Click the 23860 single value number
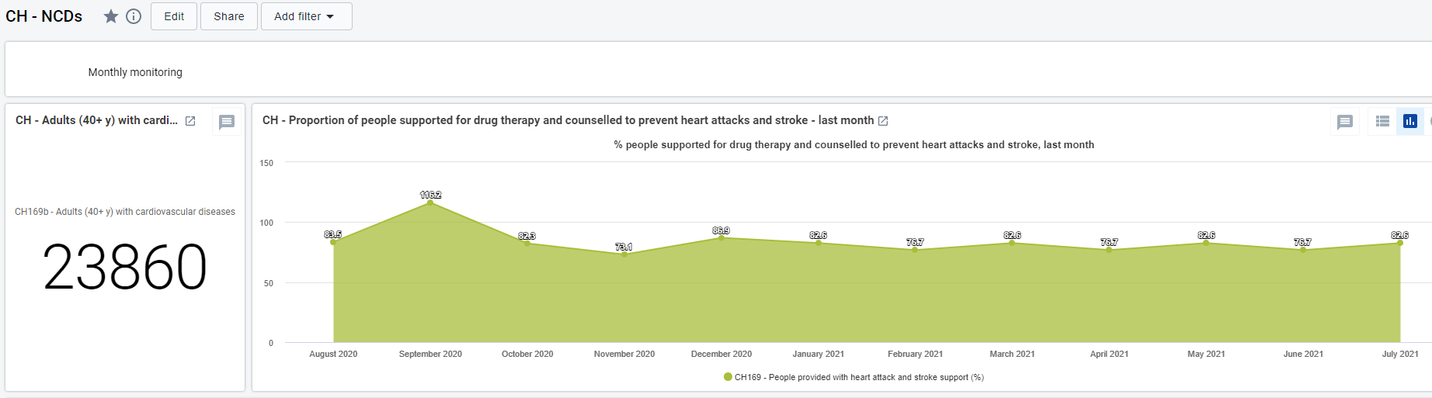The height and width of the screenshot is (398, 1432). pyautogui.click(x=125, y=267)
